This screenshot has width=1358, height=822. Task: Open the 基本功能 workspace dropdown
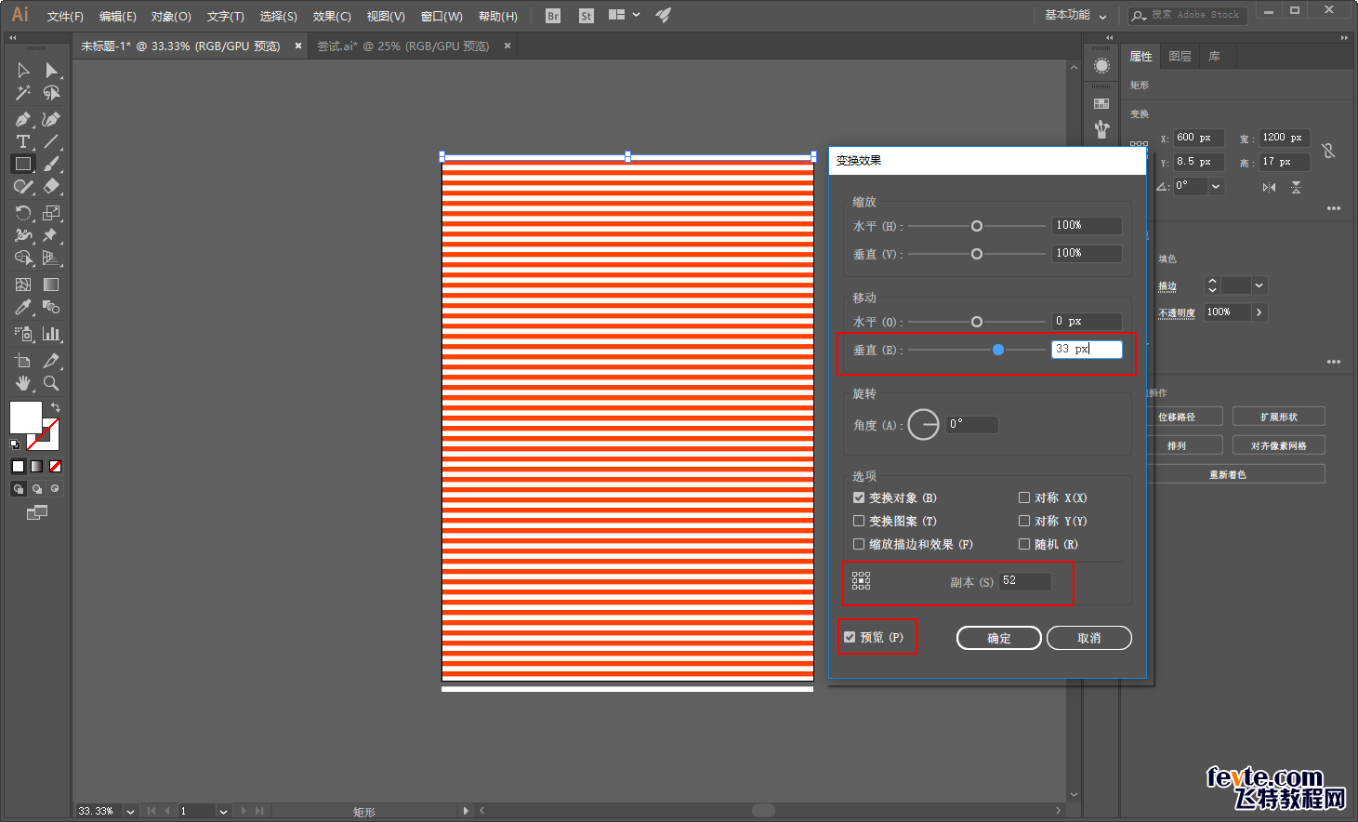1075,15
